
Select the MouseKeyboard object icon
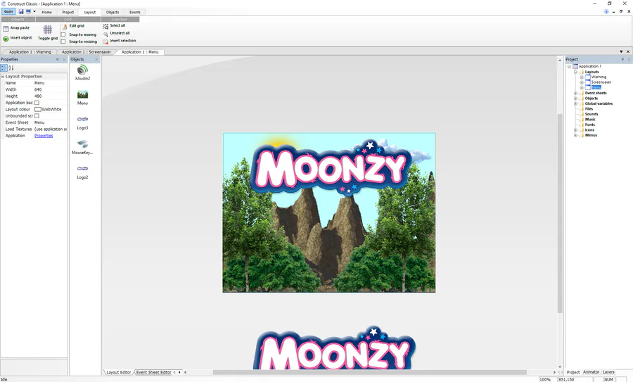[82, 144]
